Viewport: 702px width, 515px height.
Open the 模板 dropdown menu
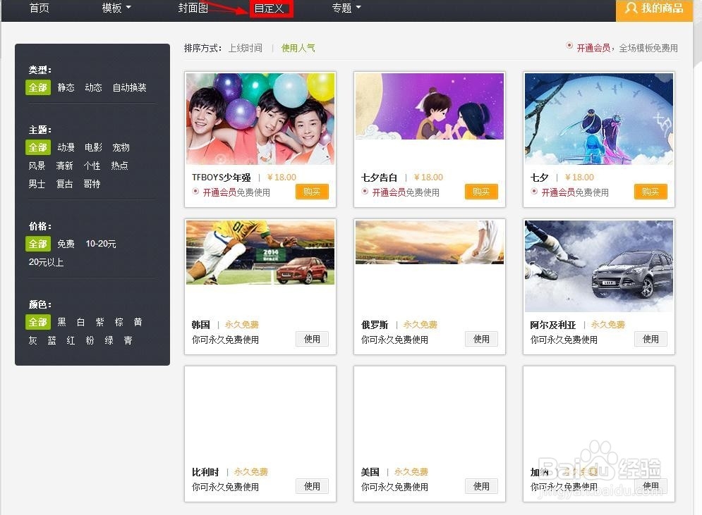pyautogui.click(x=111, y=8)
